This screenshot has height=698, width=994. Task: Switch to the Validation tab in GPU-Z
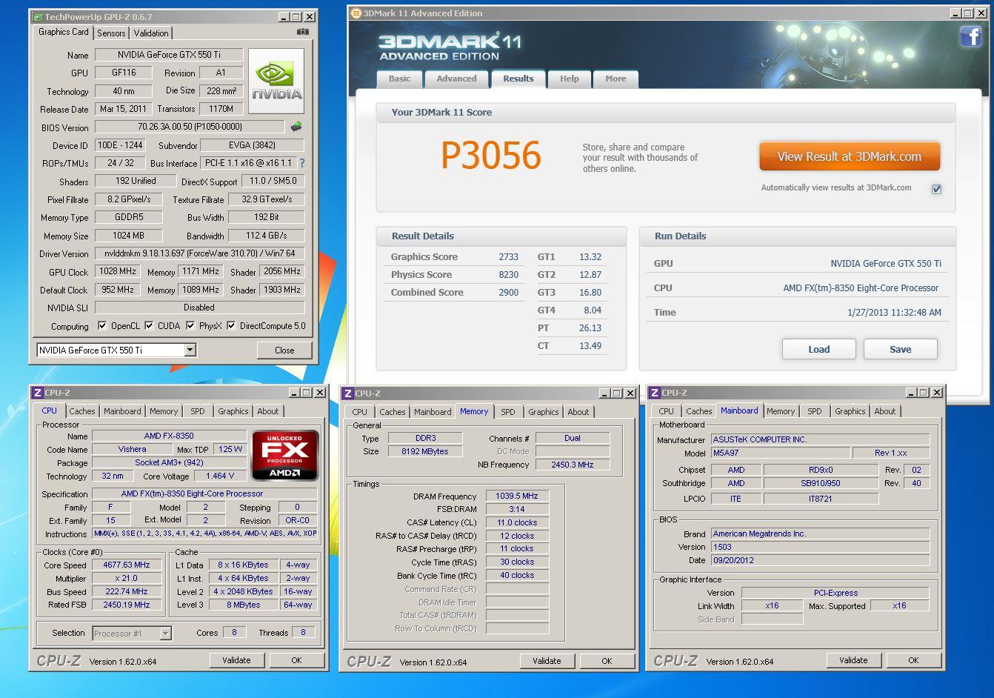pyautogui.click(x=151, y=33)
